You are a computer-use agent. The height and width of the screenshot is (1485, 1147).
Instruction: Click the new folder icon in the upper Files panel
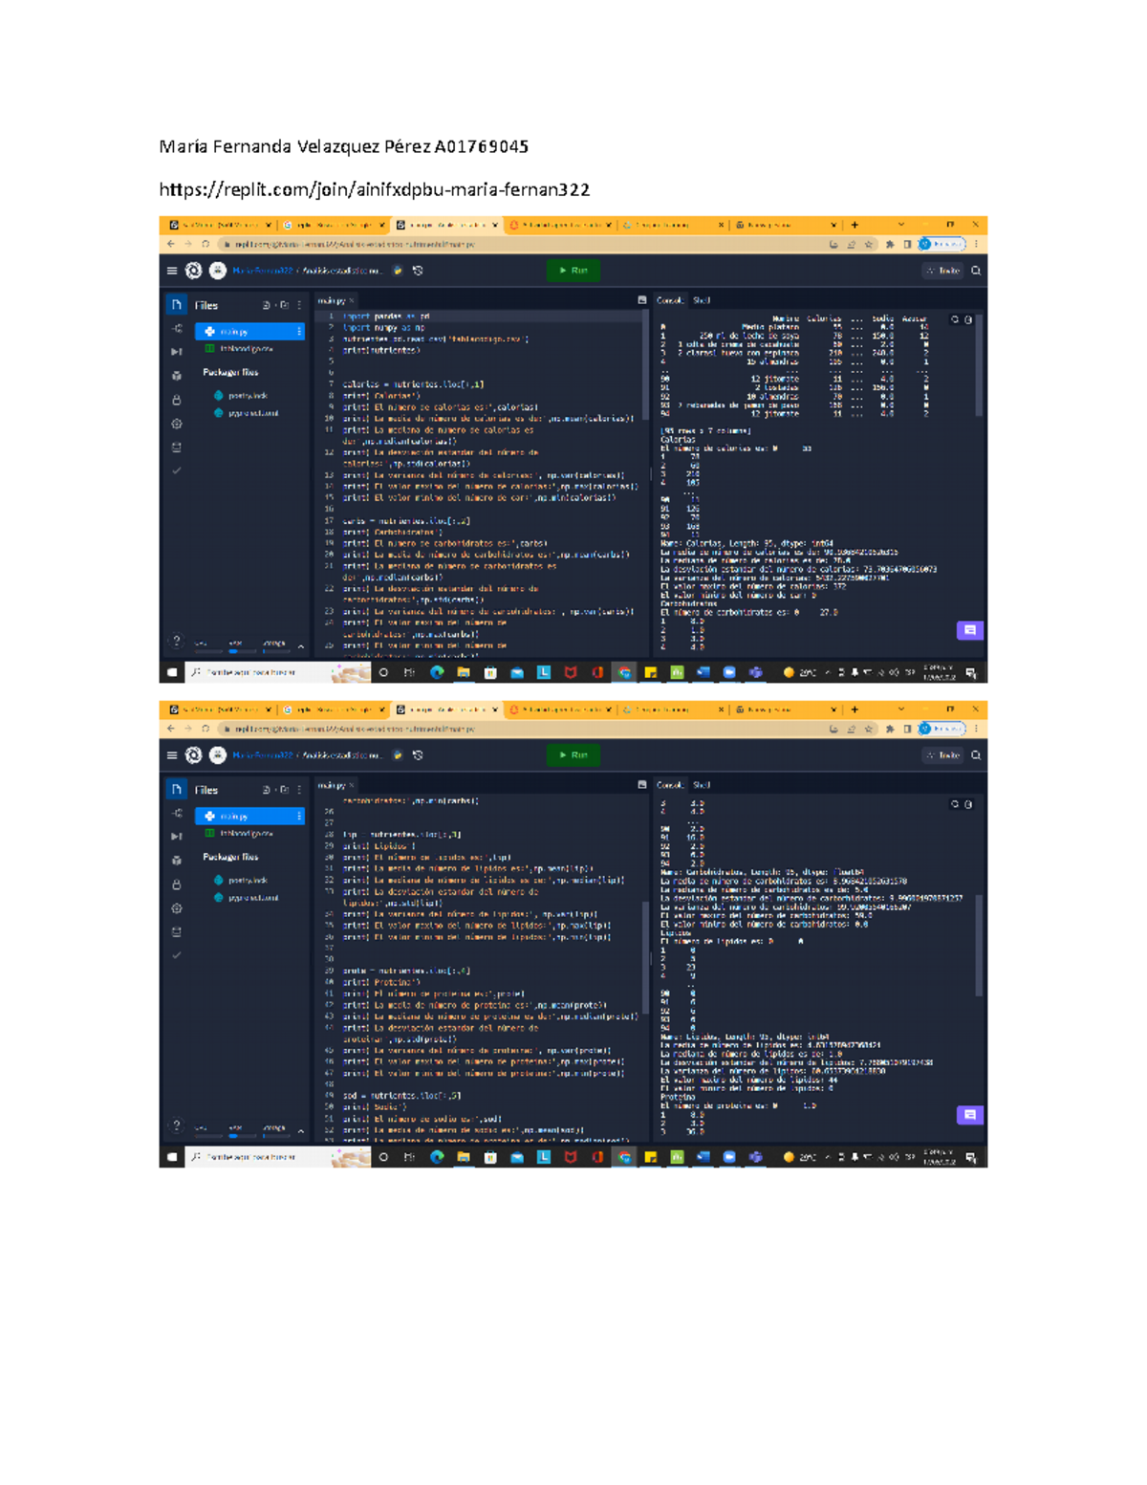coord(284,305)
